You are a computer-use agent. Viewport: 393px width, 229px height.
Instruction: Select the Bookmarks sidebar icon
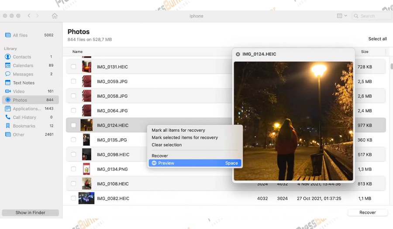(x=8, y=126)
